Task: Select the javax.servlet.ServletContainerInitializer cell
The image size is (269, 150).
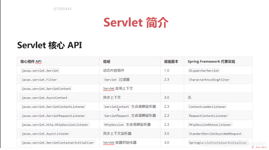Action: click(x=58, y=143)
